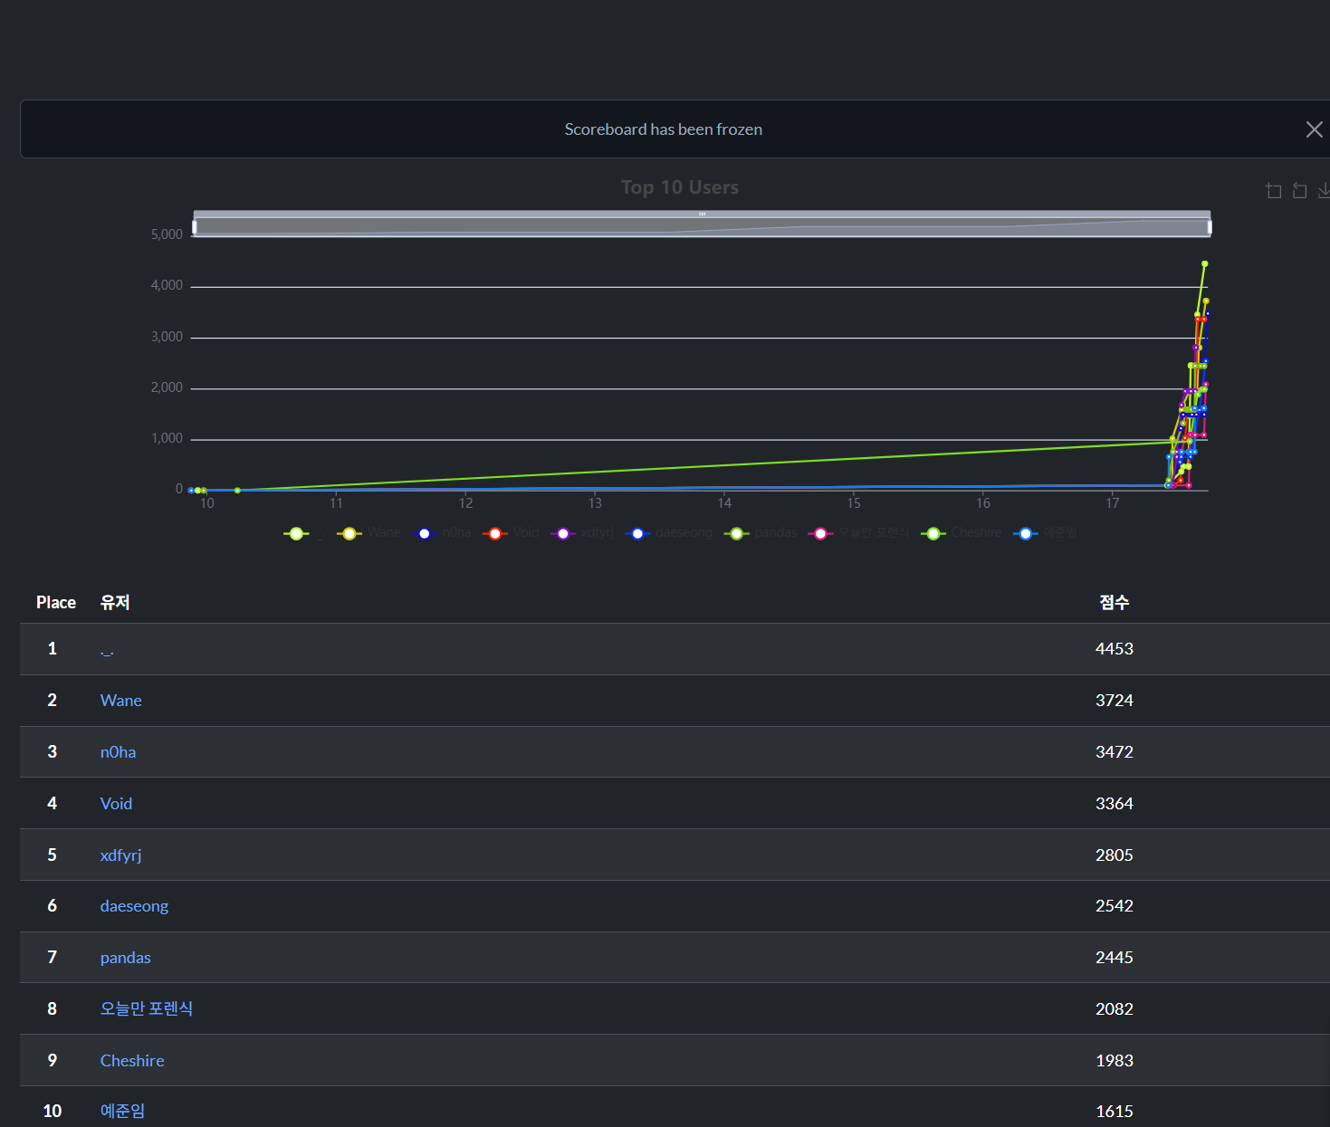
Task: Open daeseong's profile link in table
Action: click(x=134, y=906)
